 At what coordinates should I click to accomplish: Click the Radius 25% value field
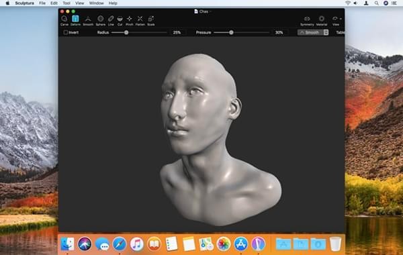pyautogui.click(x=177, y=32)
